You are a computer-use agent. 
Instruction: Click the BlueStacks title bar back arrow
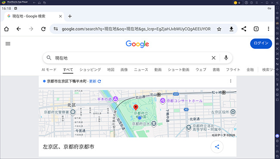tap(34, 3)
